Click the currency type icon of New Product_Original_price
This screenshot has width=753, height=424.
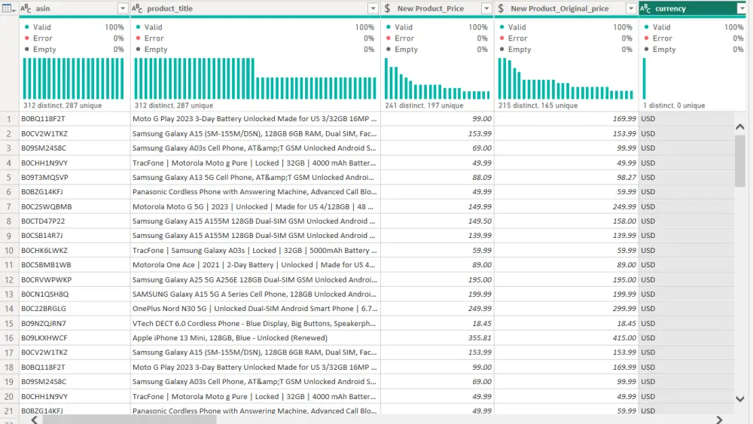click(501, 8)
